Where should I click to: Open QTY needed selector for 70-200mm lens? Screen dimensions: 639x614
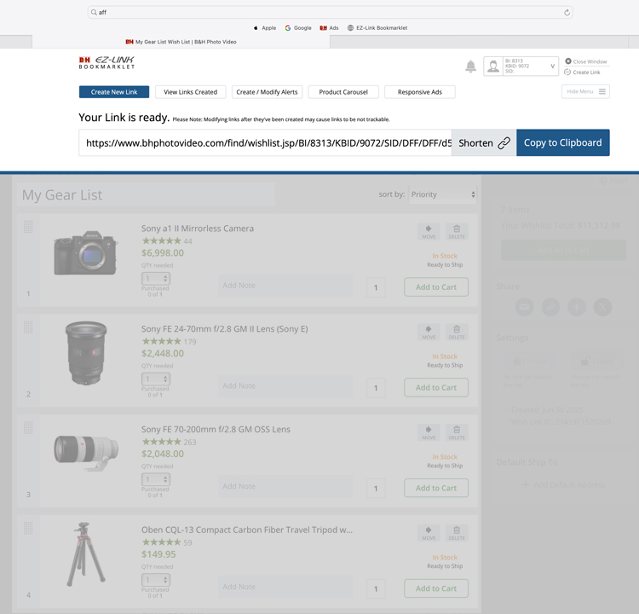(156, 479)
